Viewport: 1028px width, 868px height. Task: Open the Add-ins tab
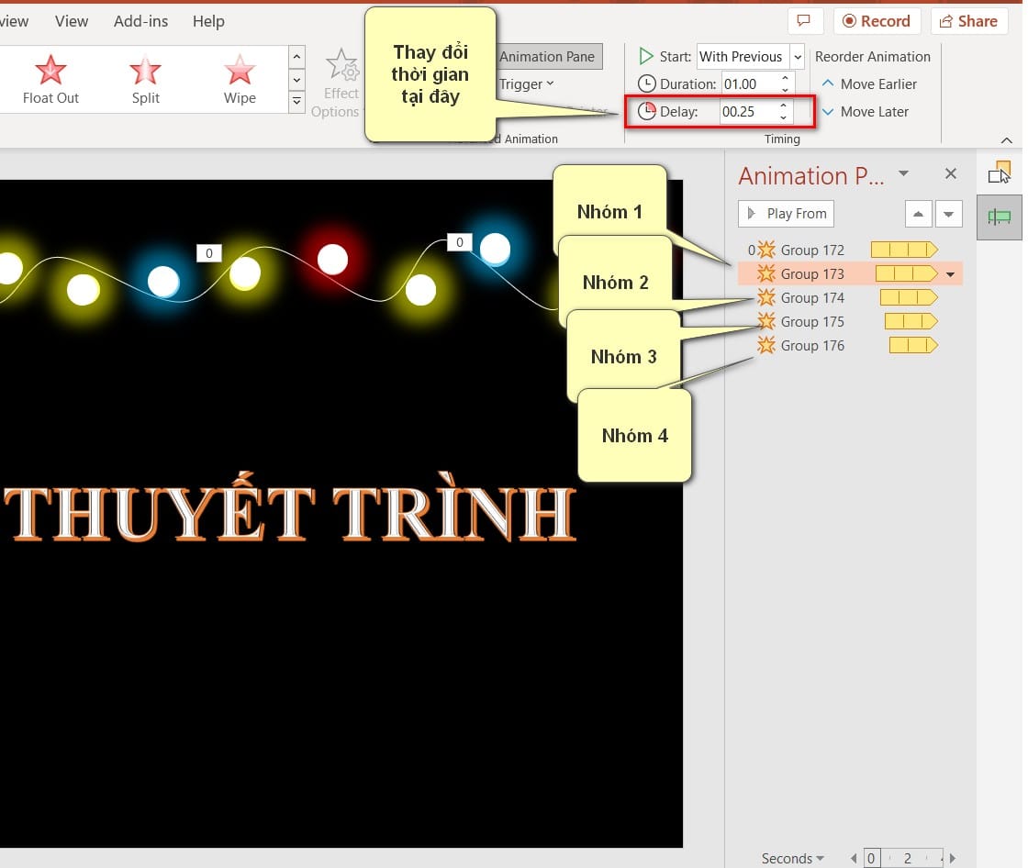point(141,21)
